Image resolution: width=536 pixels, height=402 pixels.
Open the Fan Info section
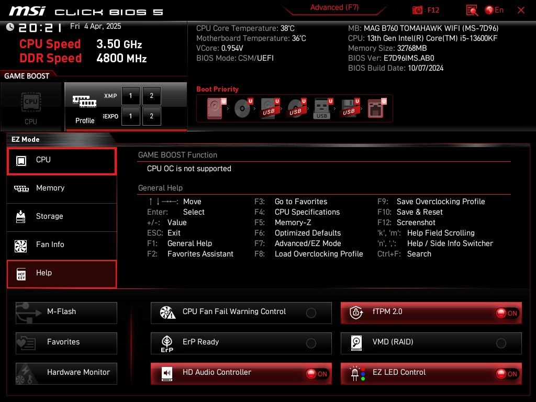(x=62, y=244)
